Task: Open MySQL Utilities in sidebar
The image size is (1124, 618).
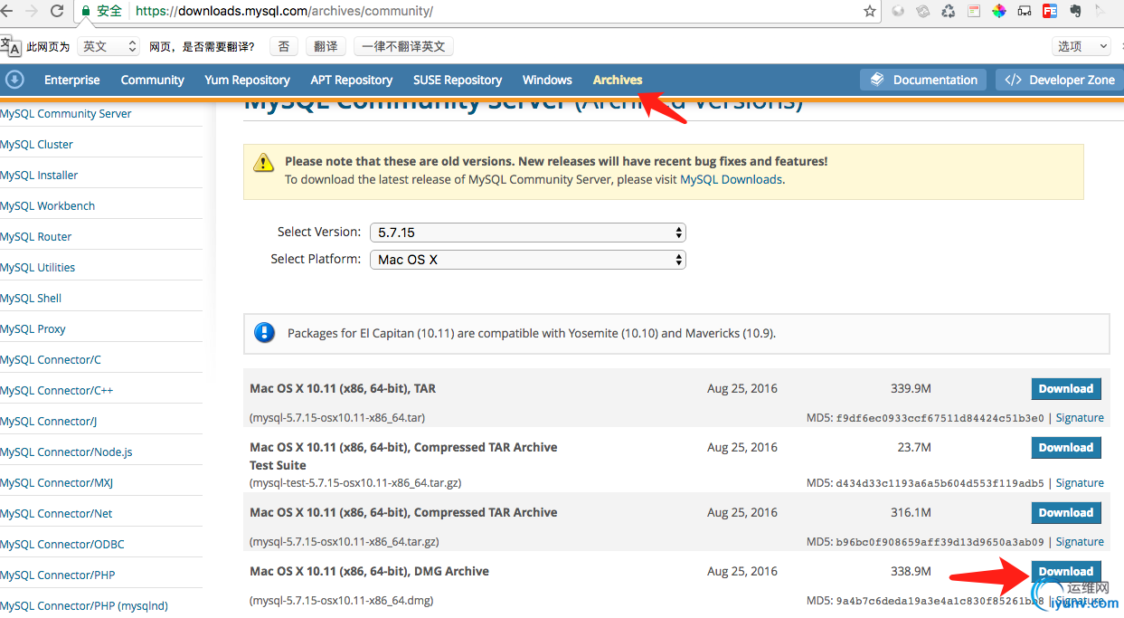Action: pos(38,268)
